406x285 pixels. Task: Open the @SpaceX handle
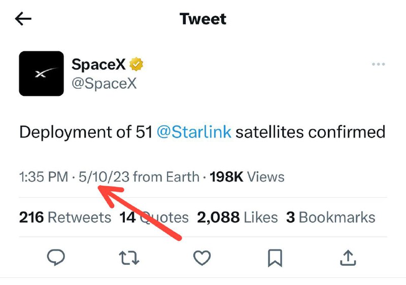click(104, 84)
